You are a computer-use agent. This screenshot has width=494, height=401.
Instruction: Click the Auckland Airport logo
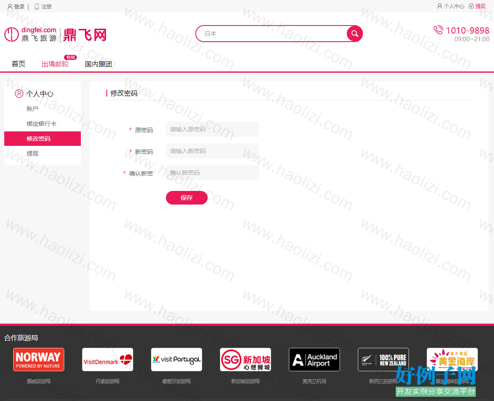coord(314,359)
